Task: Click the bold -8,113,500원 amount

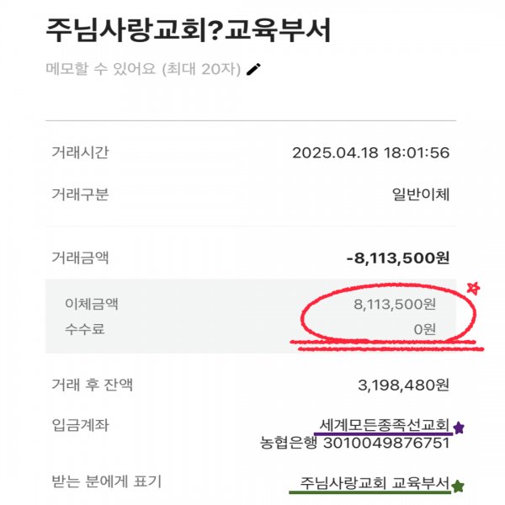Action: point(397,258)
